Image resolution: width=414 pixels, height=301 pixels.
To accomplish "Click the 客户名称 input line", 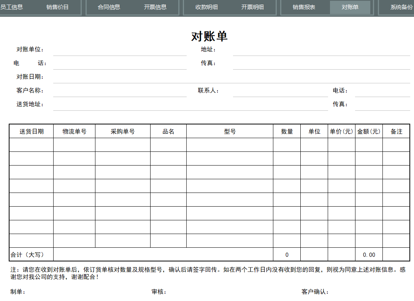I will pos(120,91).
